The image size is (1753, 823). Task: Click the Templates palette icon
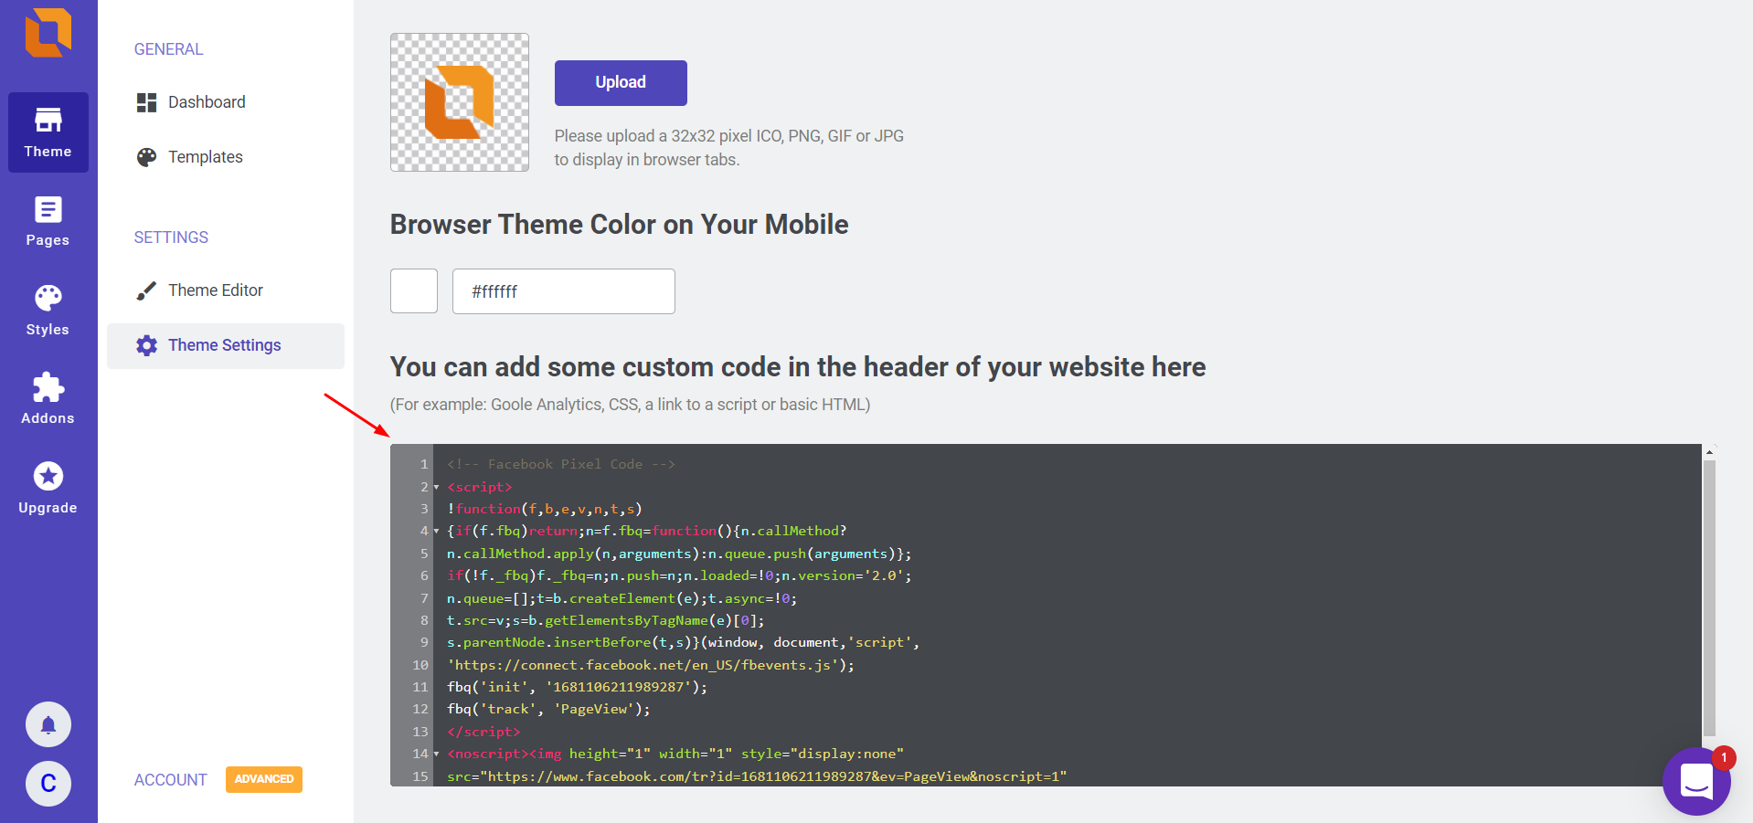[x=146, y=157]
